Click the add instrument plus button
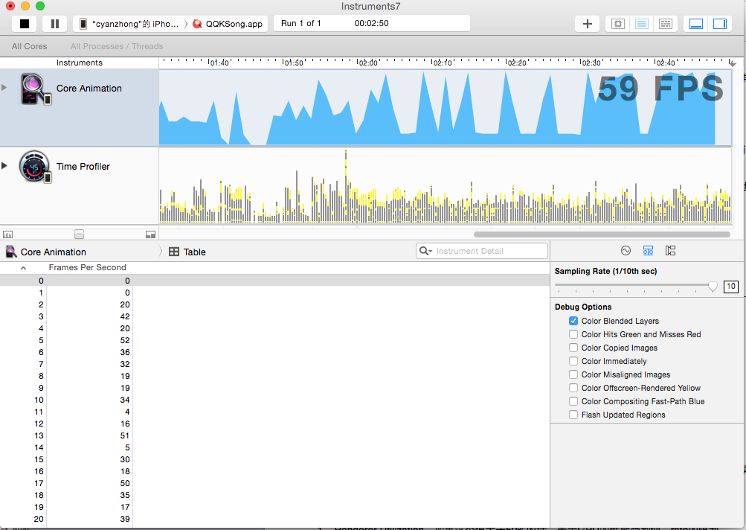746x530 pixels. tap(587, 24)
